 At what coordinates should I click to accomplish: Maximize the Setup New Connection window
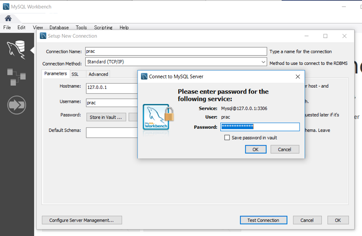(325, 36)
